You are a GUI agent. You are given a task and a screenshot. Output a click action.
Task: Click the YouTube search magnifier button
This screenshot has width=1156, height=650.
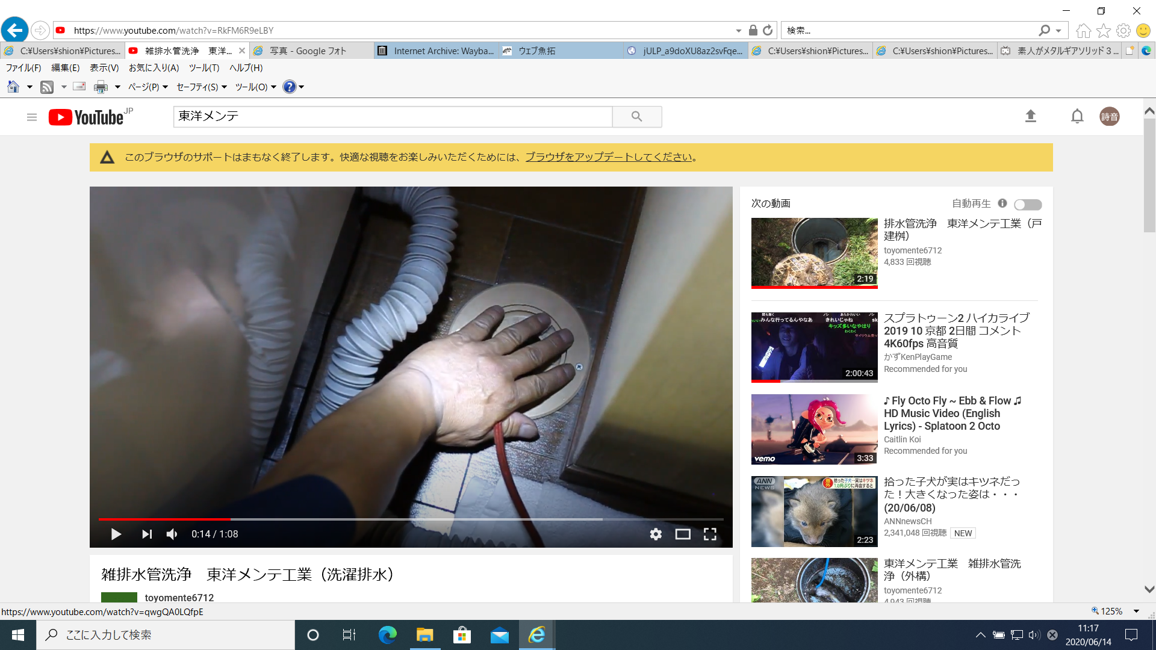pos(636,117)
